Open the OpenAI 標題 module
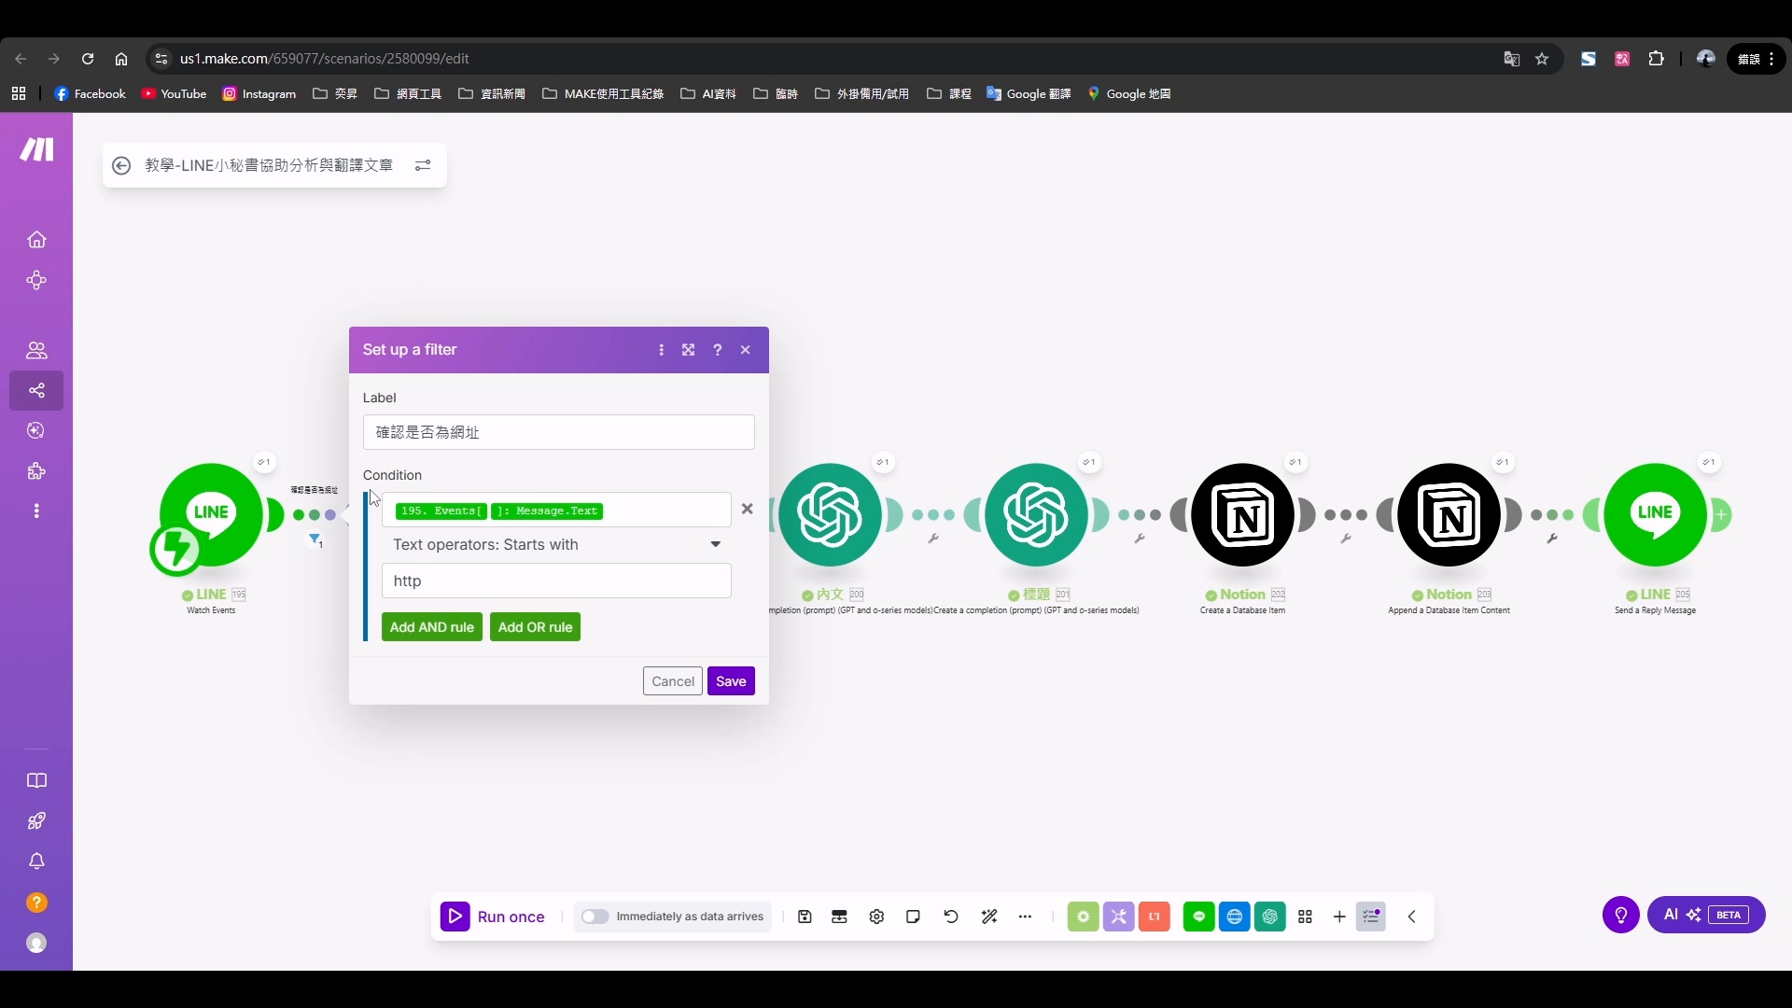 [x=1036, y=514]
